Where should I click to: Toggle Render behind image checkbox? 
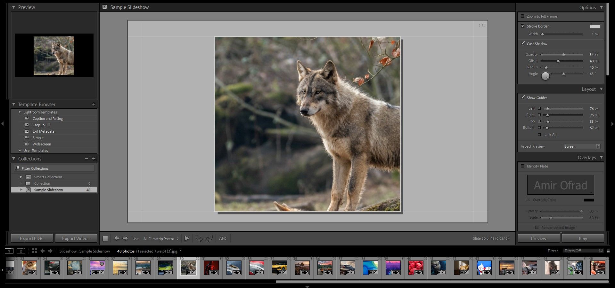tap(537, 227)
